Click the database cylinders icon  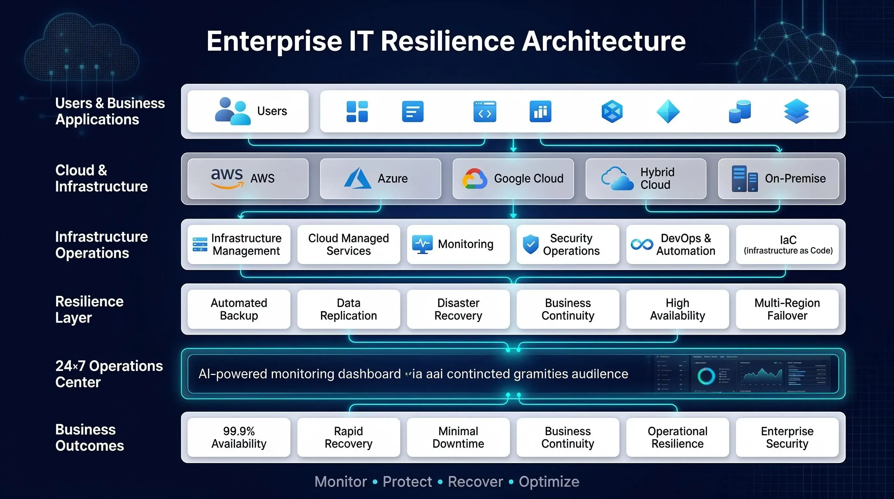[x=740, y=111]
